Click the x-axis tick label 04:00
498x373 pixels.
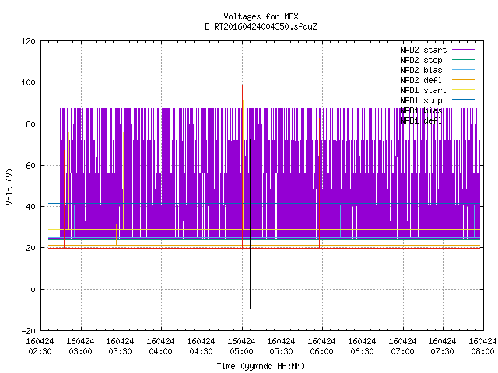click(x=161, y=351)
